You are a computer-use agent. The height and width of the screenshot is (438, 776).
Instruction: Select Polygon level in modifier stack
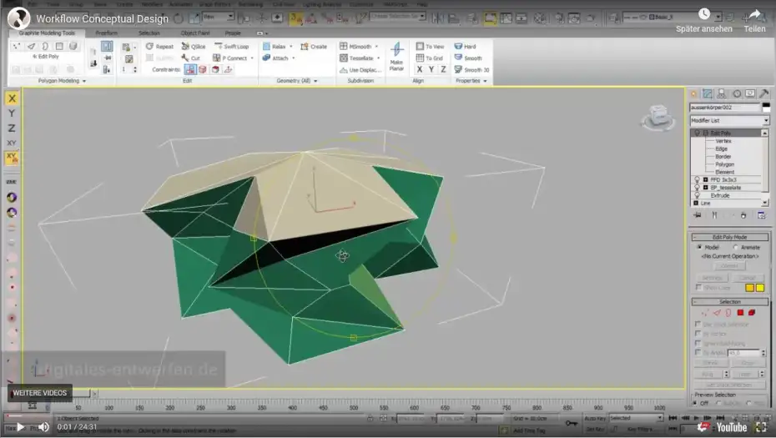click(724, 164)
